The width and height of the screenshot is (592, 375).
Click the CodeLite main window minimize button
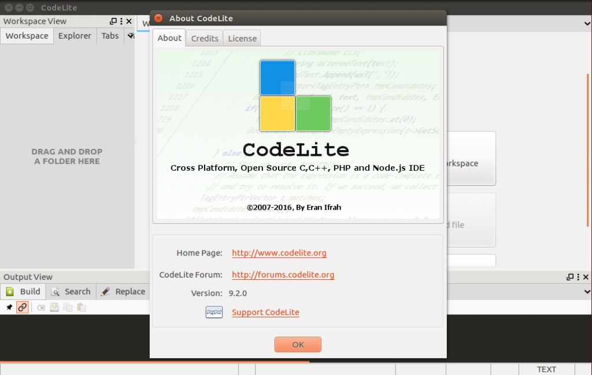point(19,7)
